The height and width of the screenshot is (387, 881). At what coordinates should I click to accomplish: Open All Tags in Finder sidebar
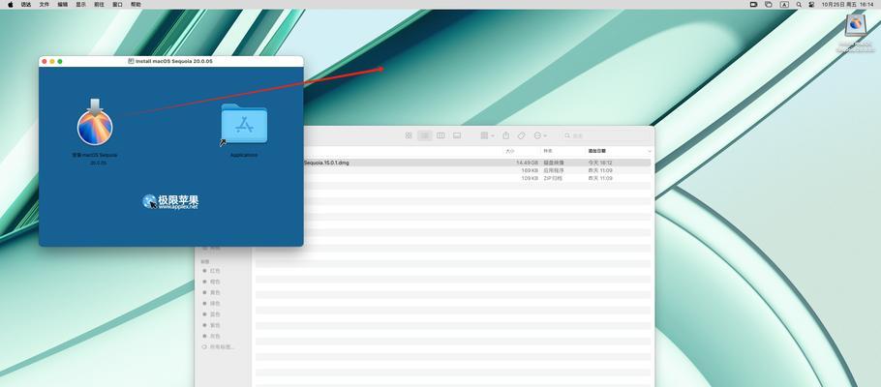[218, 347]
